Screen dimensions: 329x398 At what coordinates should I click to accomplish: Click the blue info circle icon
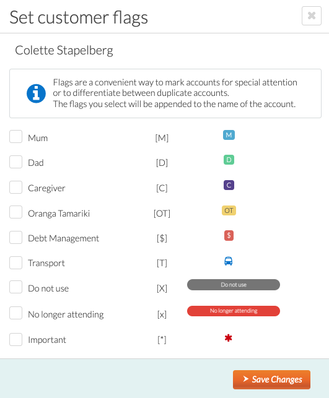tap(36, 93)
